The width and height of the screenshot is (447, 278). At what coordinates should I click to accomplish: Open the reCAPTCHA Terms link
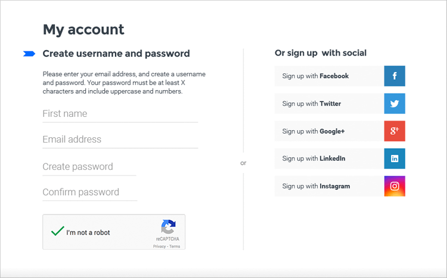point(174,246)
